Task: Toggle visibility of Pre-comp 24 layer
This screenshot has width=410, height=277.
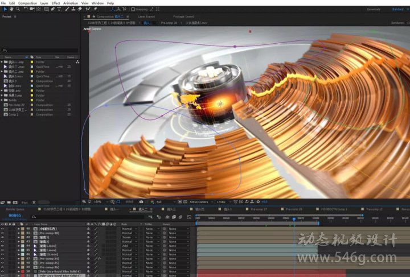Action: tap(2, 258)
